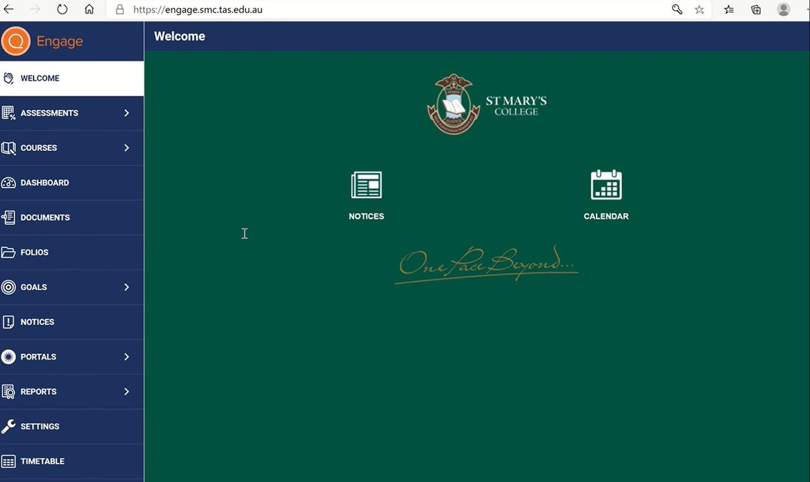The width and height of the screenshot is (810, 482).
Task: Click the Portals icon in the sidebar
Action: (x=9, y=357)
